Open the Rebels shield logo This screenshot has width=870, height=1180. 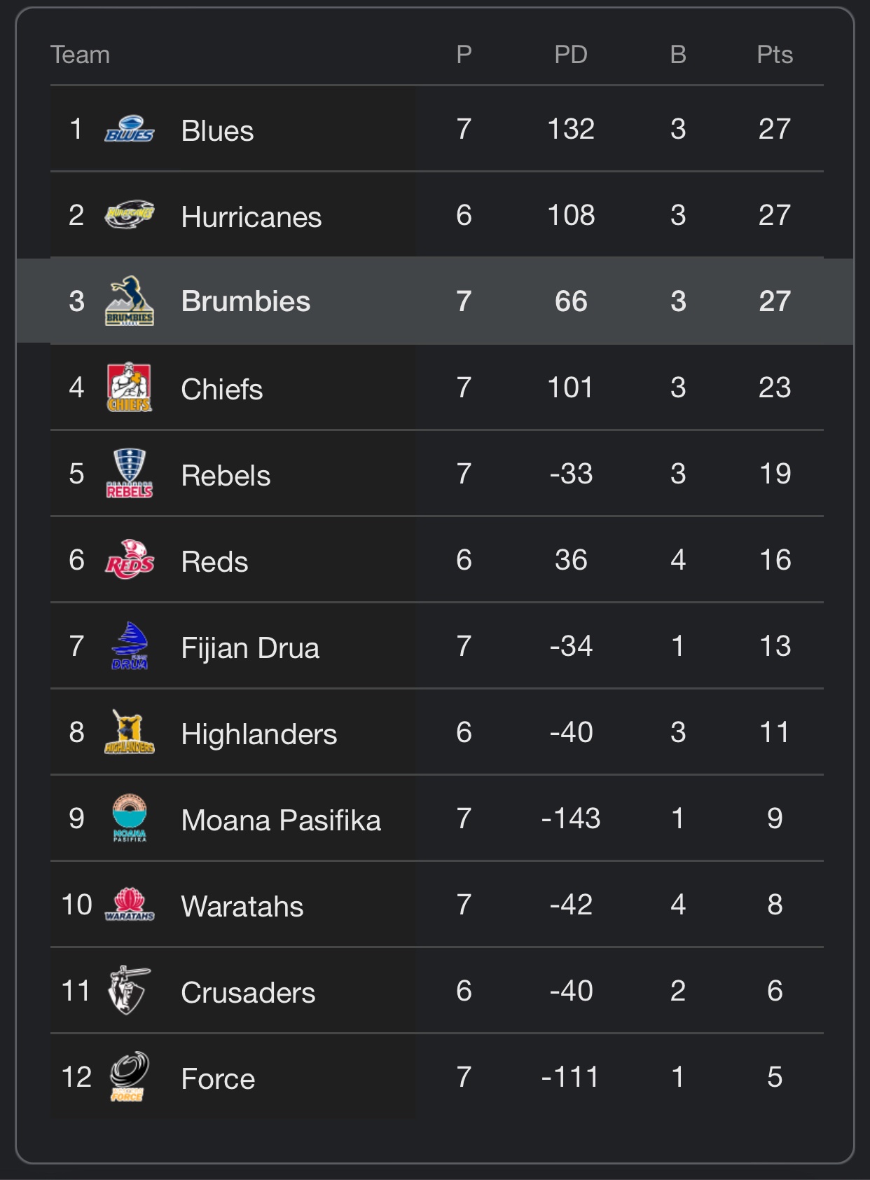pos(130,474)
